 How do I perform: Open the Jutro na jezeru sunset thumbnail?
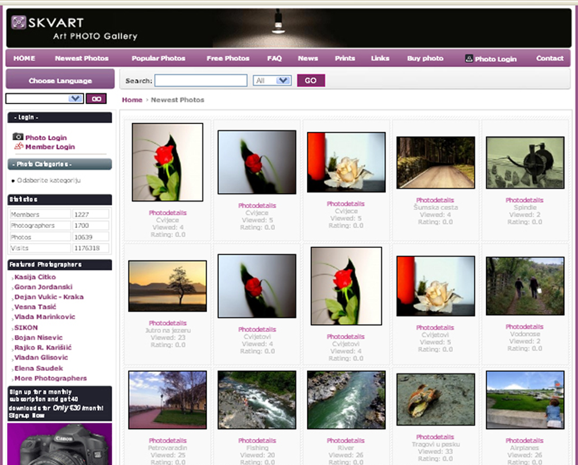click(167, 286)
